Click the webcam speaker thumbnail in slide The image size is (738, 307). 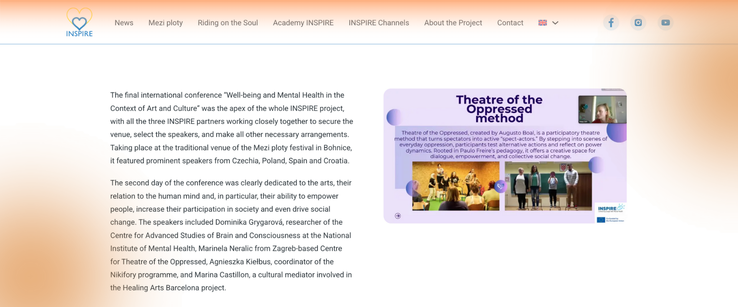click(x=602, y=109)
